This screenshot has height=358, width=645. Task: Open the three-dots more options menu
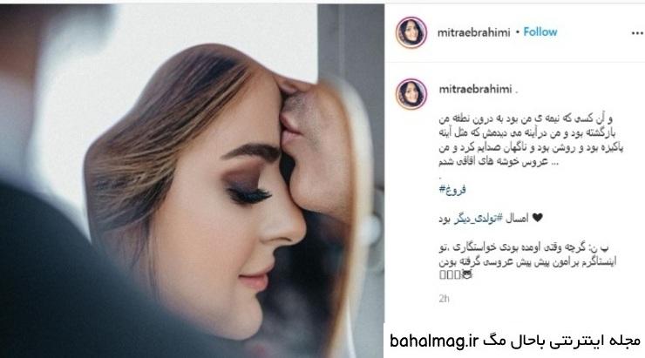637,33
